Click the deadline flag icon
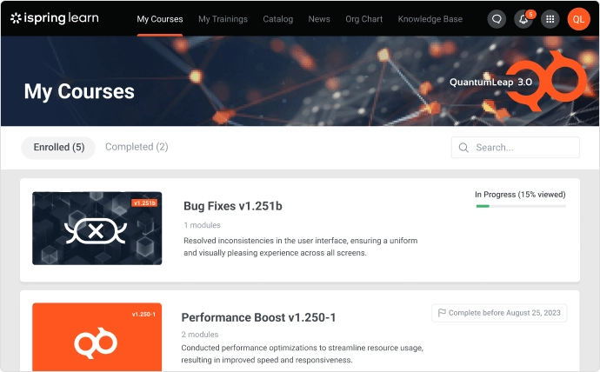Image resolution: width=600 pixels, height=372 pixels. point(442,313)
